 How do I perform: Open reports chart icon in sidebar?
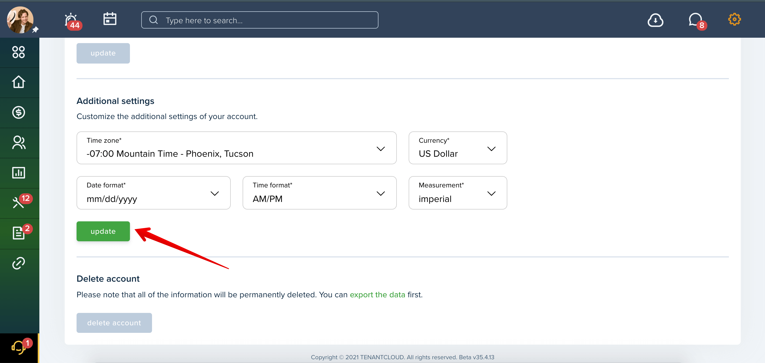tap(18, 173)
